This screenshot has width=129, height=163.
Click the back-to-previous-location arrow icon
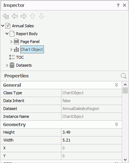6,16
